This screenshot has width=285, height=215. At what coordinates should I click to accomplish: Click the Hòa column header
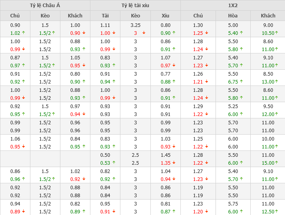(x=233, y=16)
